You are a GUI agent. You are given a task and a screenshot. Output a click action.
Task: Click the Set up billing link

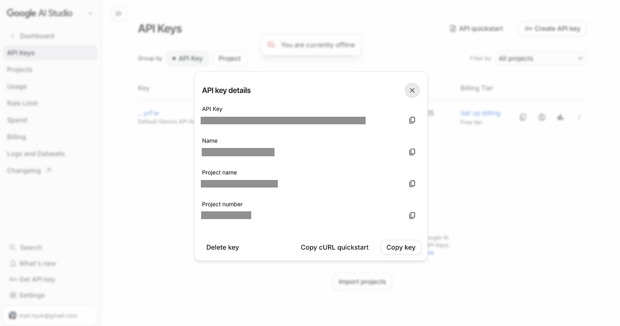tap(480, 113)
